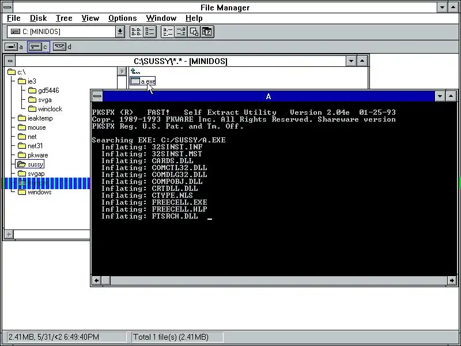
Task: Click the new window toolbar icon
Action: [x=194, y=32]
